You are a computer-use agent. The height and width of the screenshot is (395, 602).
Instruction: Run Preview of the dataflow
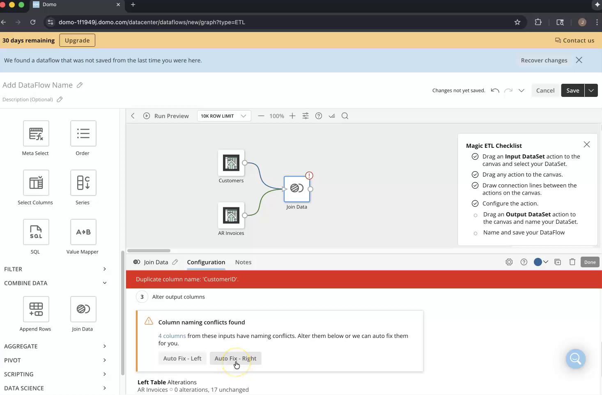click(166, 116)
